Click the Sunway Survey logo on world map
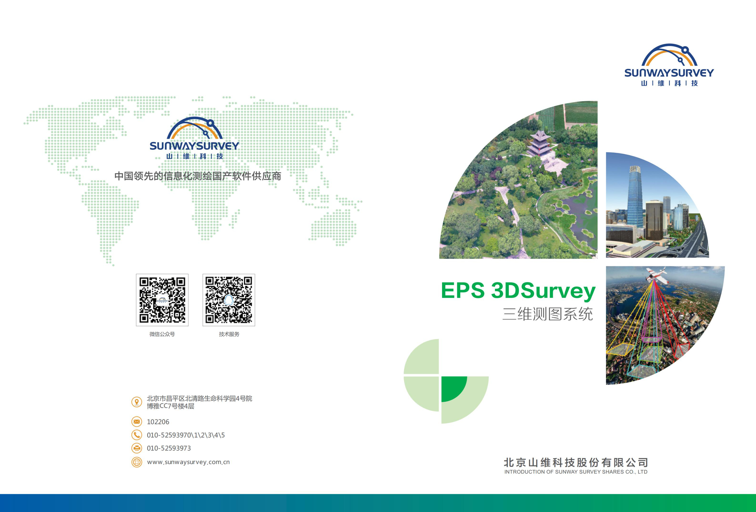The width and height of the screenshot is (756, 512). pyautogui.click(x=194, y=138)
